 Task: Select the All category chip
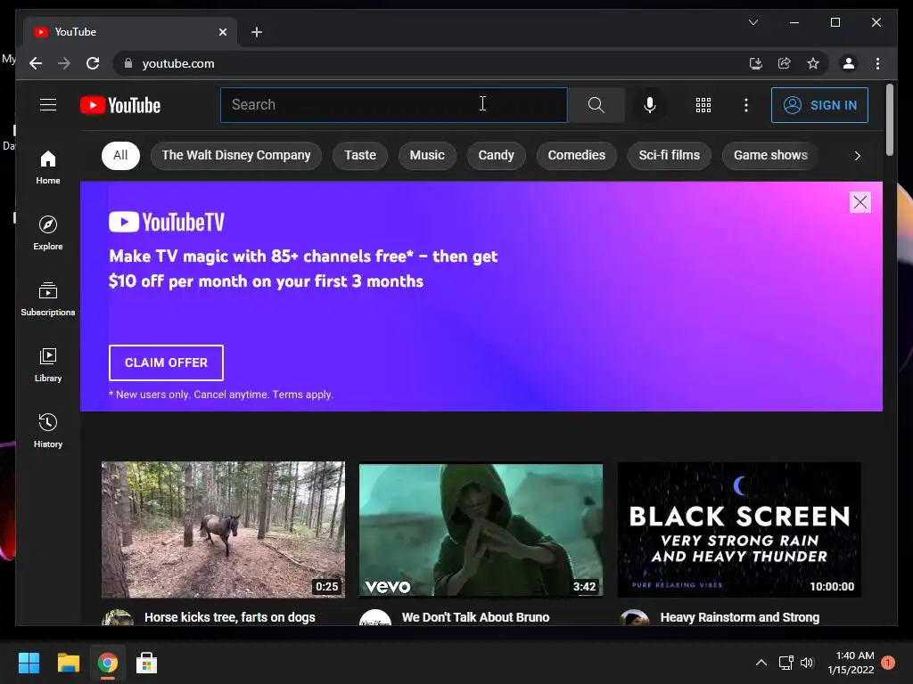tap(120, 155)
